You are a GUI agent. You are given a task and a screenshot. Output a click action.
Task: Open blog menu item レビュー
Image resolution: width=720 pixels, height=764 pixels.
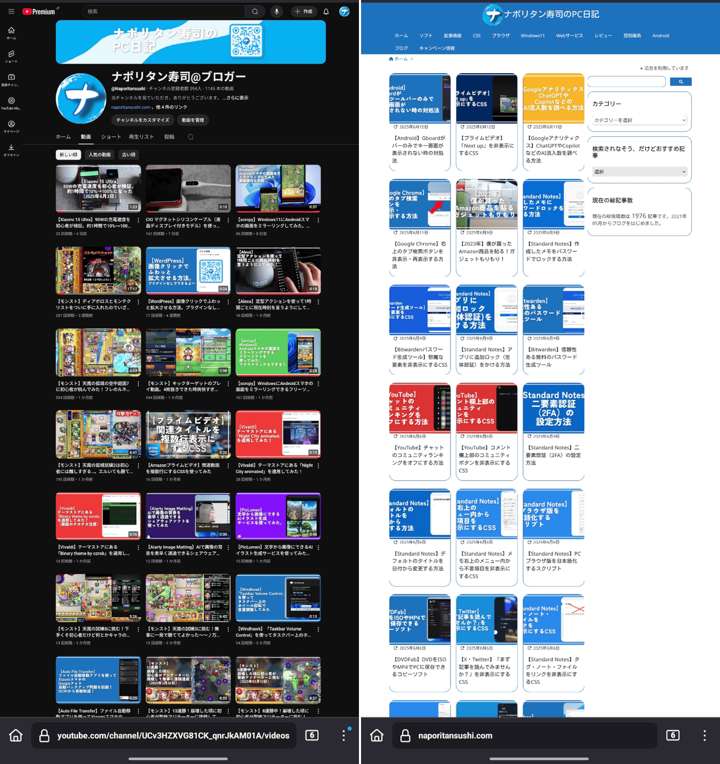603,35
